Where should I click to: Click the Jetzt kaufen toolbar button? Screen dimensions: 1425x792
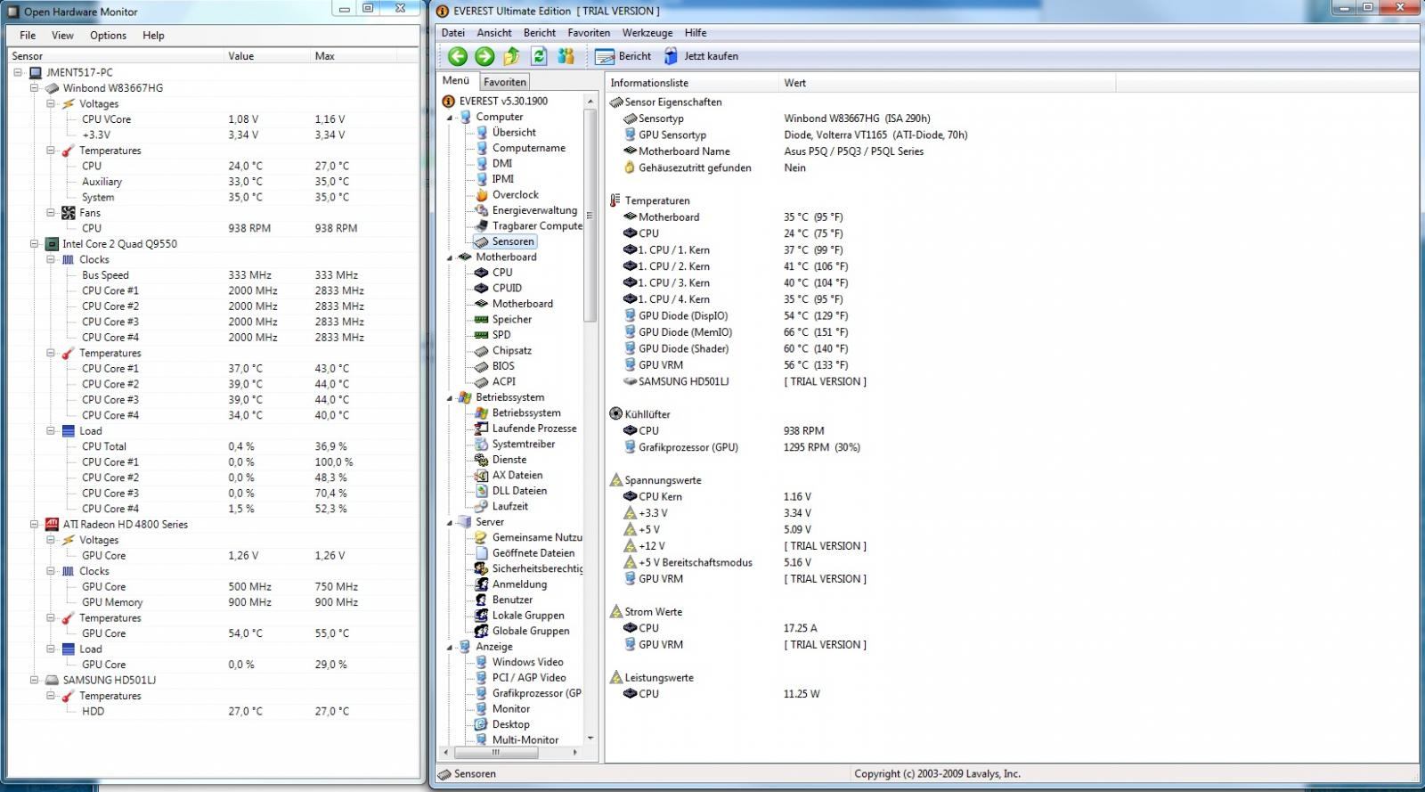[x=701, y=56]
